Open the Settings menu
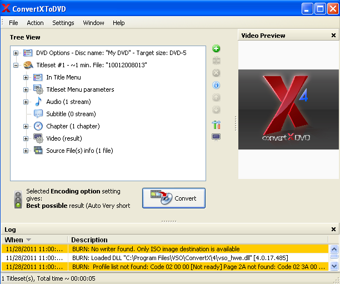340x284 pixels. [63, 23]
